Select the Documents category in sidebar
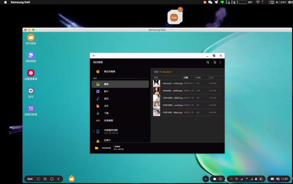 [120, 106]
